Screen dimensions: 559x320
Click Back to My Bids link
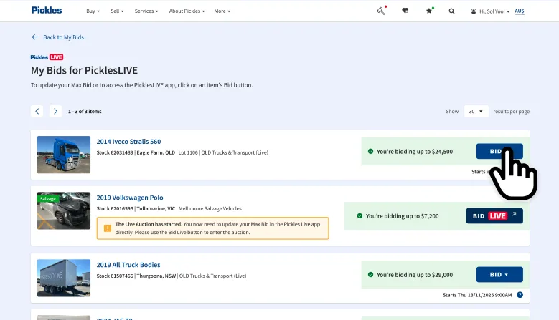[63, 37]
